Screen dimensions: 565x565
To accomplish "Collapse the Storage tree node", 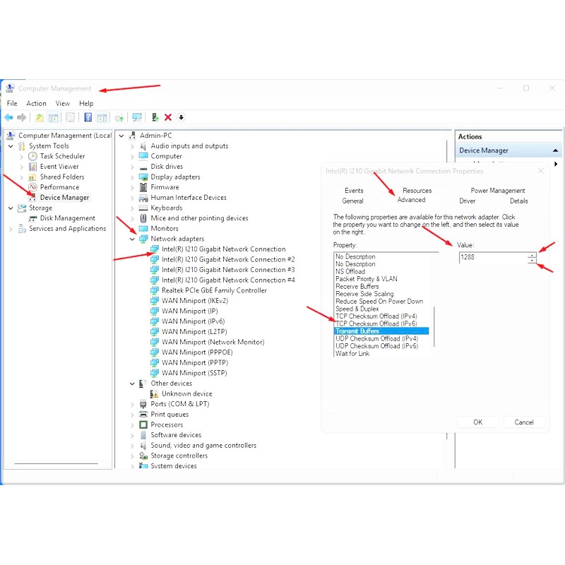I will pos(11,208).
